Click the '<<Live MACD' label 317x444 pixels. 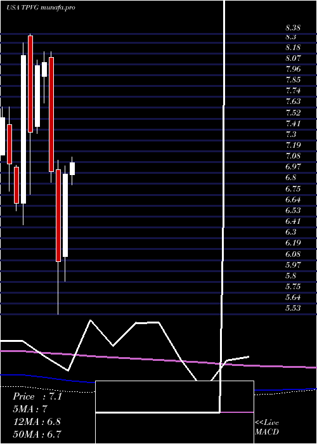click(x=267, y=427)
